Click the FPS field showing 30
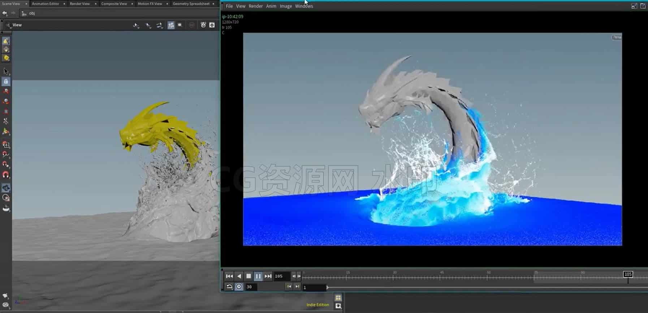 click(x=251, y=287)
